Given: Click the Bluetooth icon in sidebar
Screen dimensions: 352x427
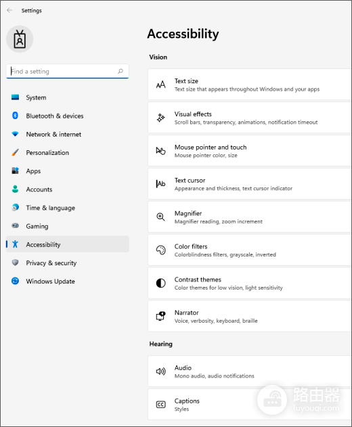Looking at the screenshot, I should 16,116.
